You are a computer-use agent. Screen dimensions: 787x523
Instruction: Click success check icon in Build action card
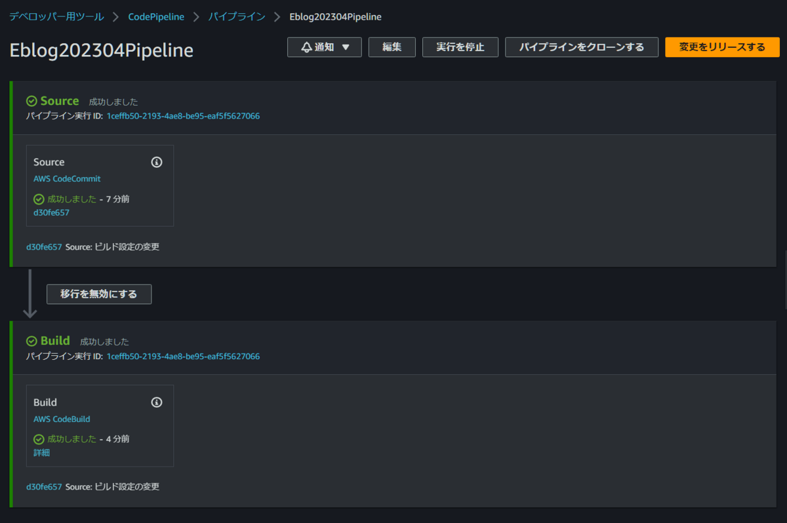point(39,439)
